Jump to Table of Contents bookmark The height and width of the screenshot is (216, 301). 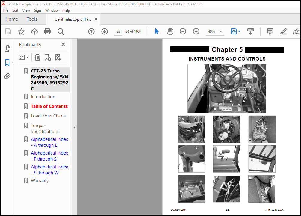(x=49, y=106)
